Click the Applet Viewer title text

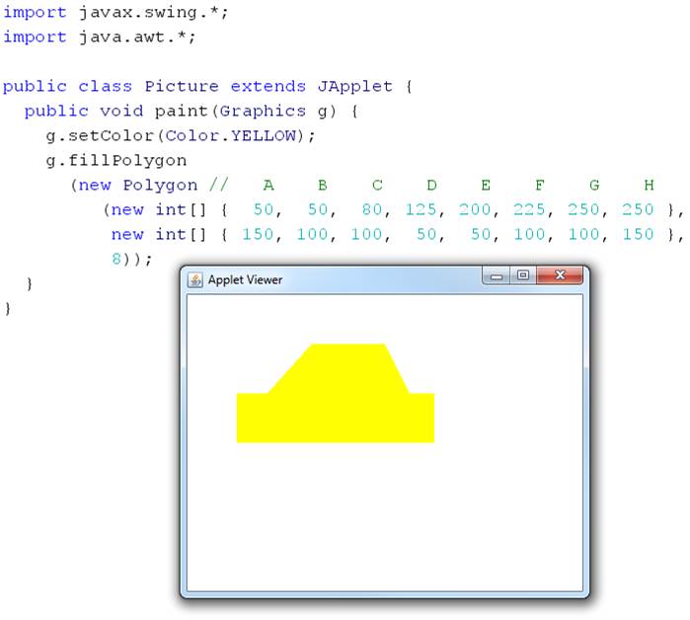[245, 279]
